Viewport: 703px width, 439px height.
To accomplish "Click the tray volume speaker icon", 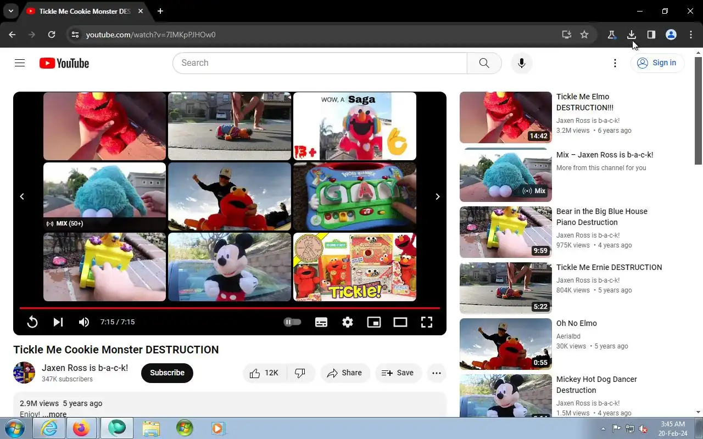I will 643,429.
